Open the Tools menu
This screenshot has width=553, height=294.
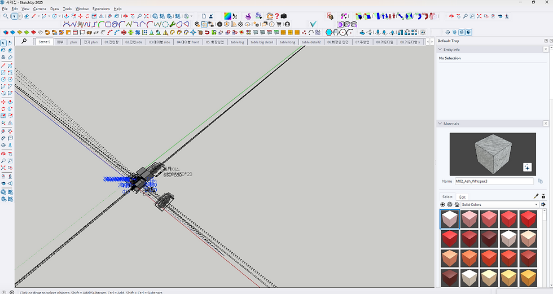tap(67, 9)
